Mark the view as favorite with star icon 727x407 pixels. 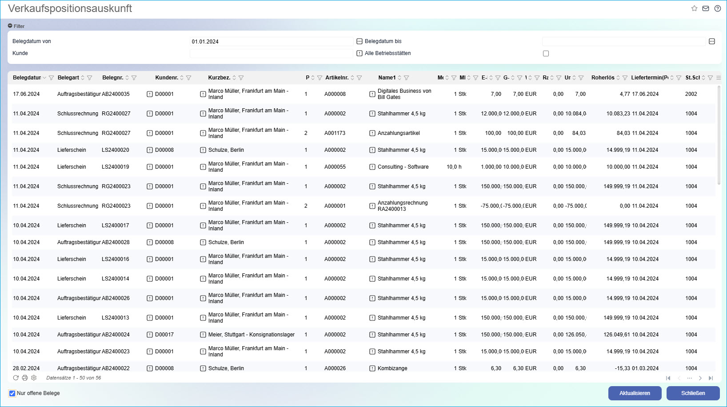click(x=694, y=8)
